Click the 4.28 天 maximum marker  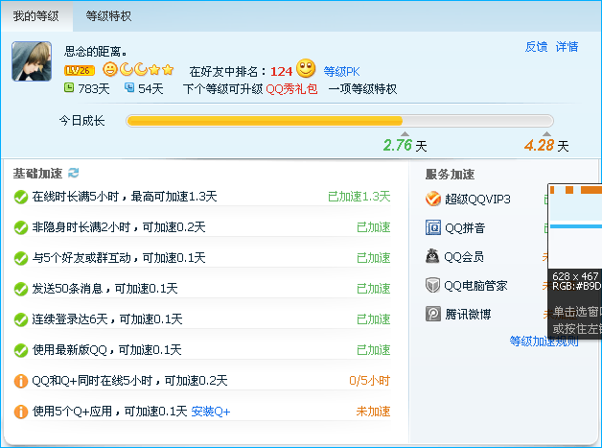(546, 145)
